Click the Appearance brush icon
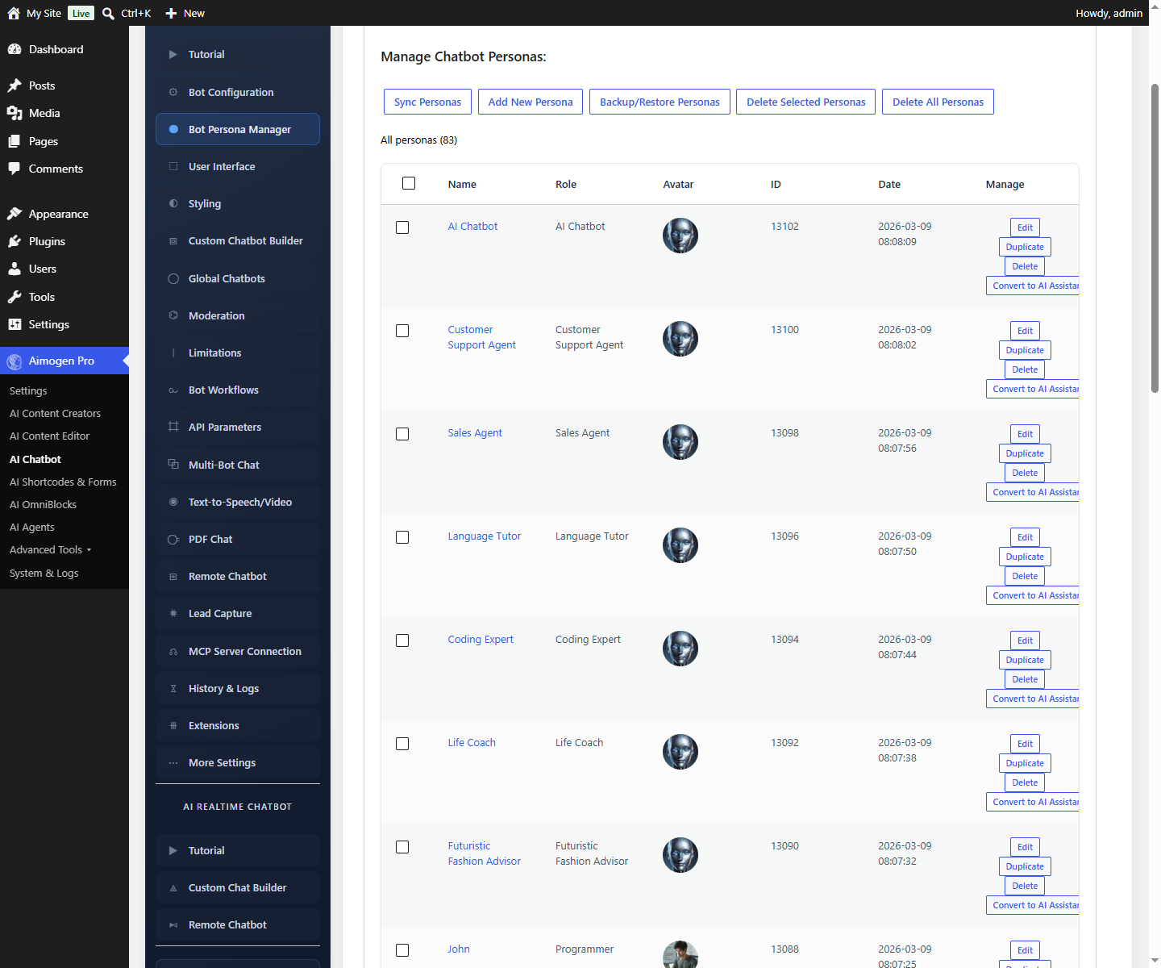The image size is (1161, 968). coord(15,214)
